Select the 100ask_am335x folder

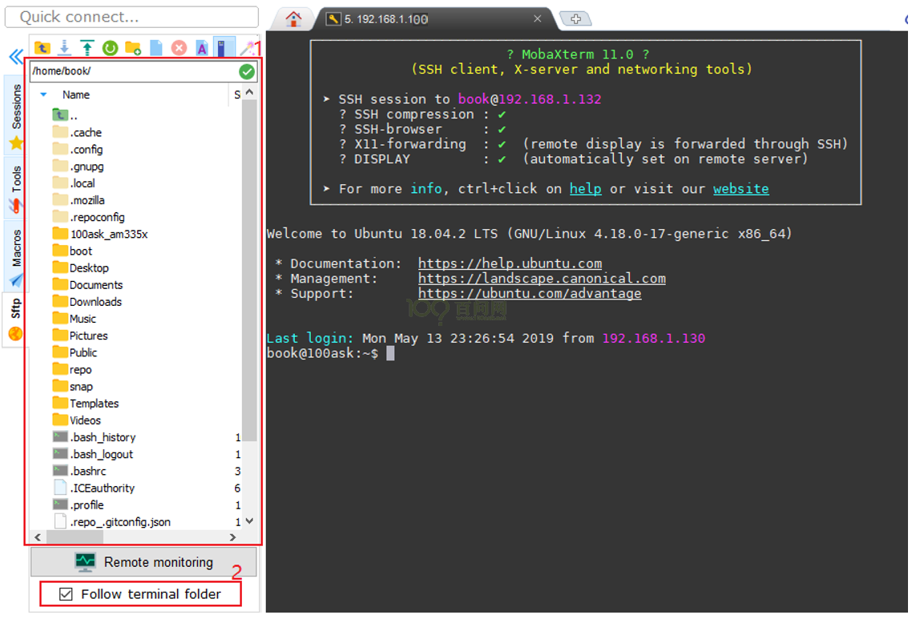100,235
